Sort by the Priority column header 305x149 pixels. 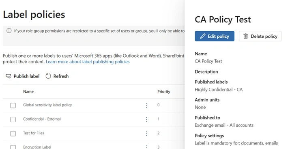pyautogui.click(x=164, y=91)
